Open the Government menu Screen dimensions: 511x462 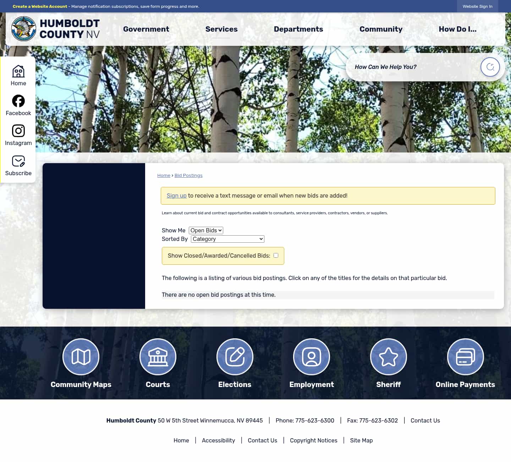[146, 29]
